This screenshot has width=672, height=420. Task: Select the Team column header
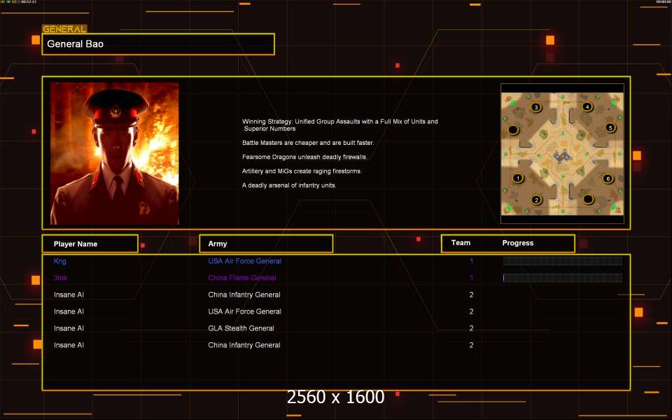(x=461, y=243)
